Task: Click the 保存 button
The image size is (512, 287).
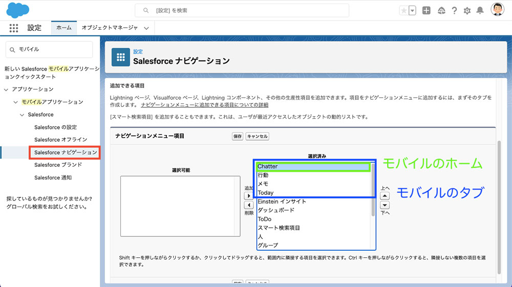Action: 238,136
